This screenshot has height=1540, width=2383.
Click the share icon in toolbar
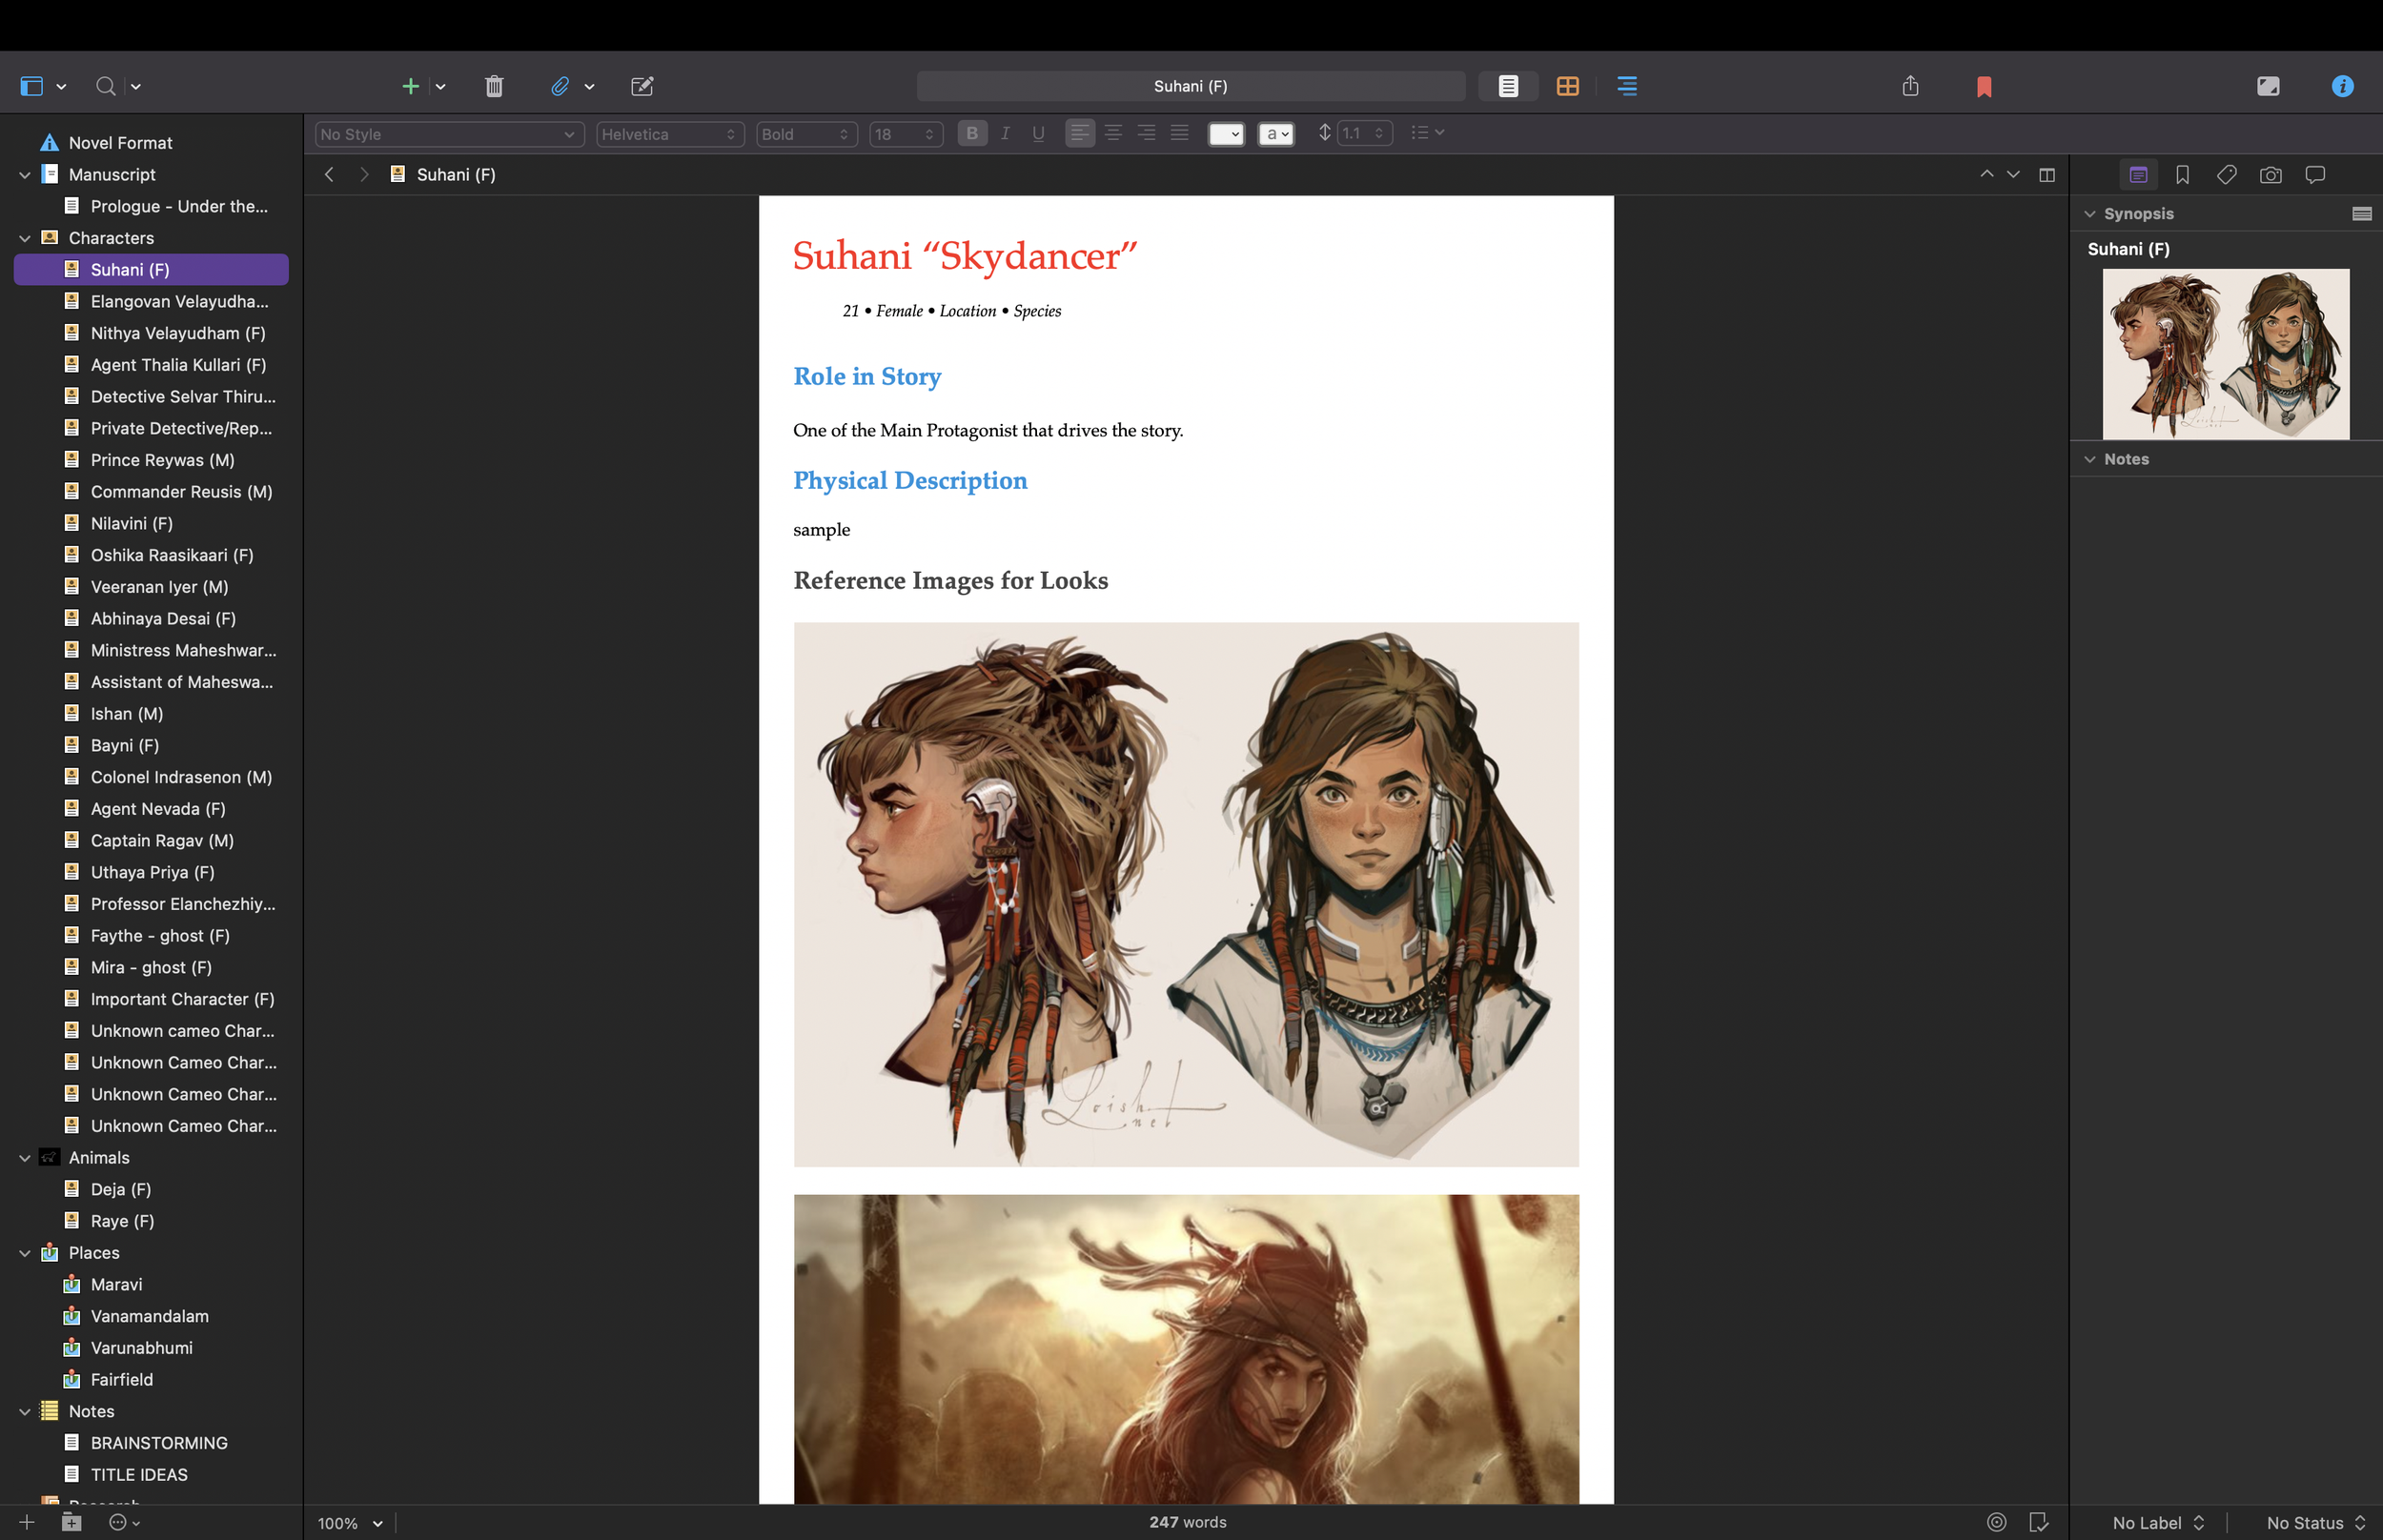point(1910,86)
